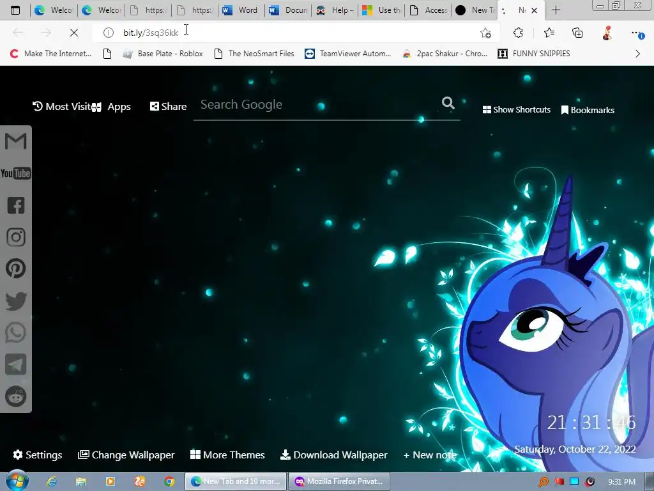654x491 pixels.
Task: Add a New note
Action: click(430, 455)
